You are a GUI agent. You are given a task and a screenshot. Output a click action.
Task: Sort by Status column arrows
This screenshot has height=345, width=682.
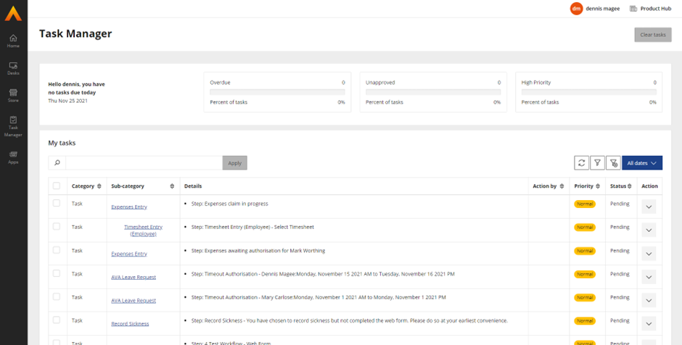[x=629, y=186]
